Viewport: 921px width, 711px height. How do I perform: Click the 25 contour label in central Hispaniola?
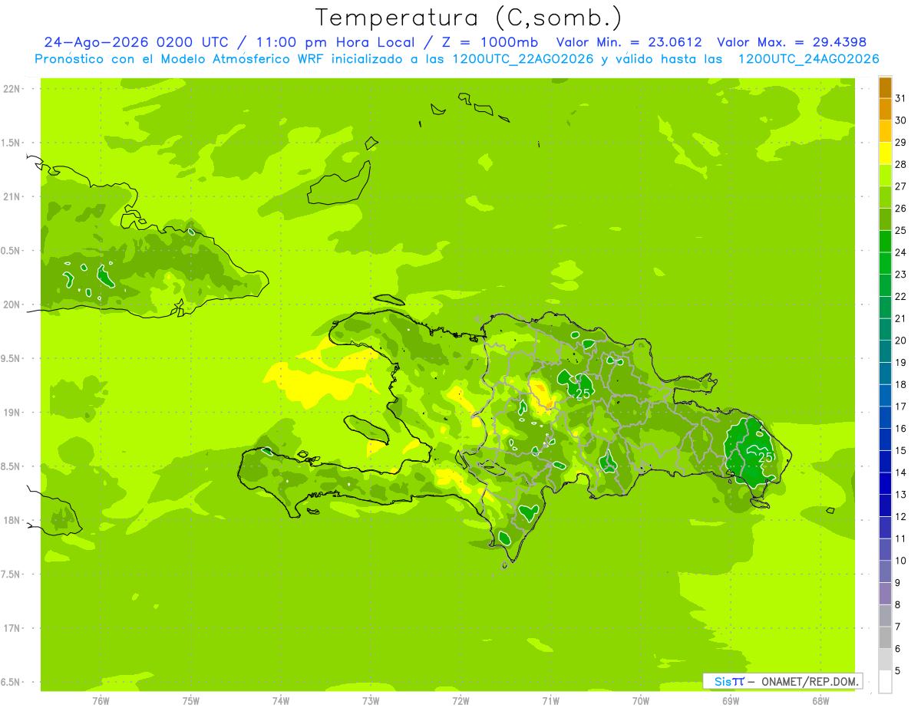pyautogui.click(x=583, y=393)
